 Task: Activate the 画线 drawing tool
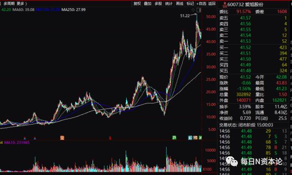click(x=179, y=4)
